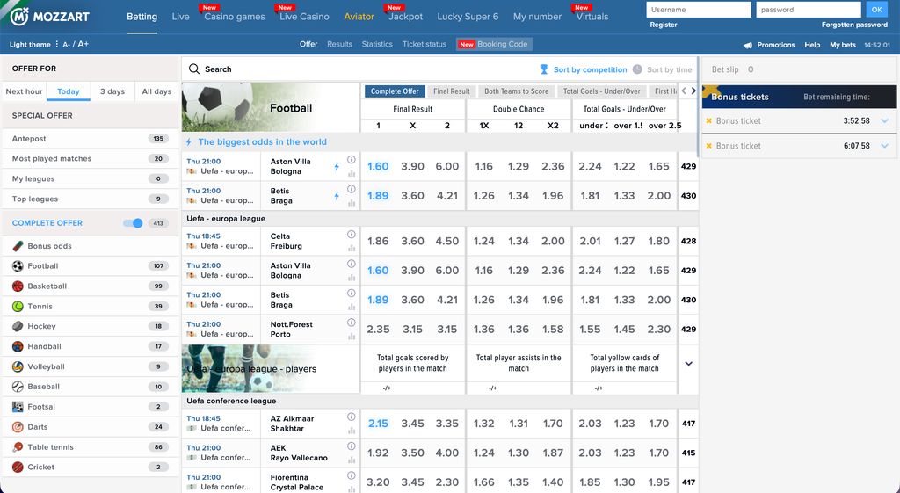The width and height of the screenshot is (900, 493).
Task: Open Casino games section
Action: click(x=234, y=17)
